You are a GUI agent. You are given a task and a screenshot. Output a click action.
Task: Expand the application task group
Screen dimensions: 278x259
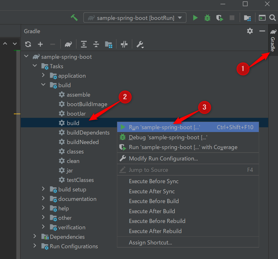click(43, 75)
